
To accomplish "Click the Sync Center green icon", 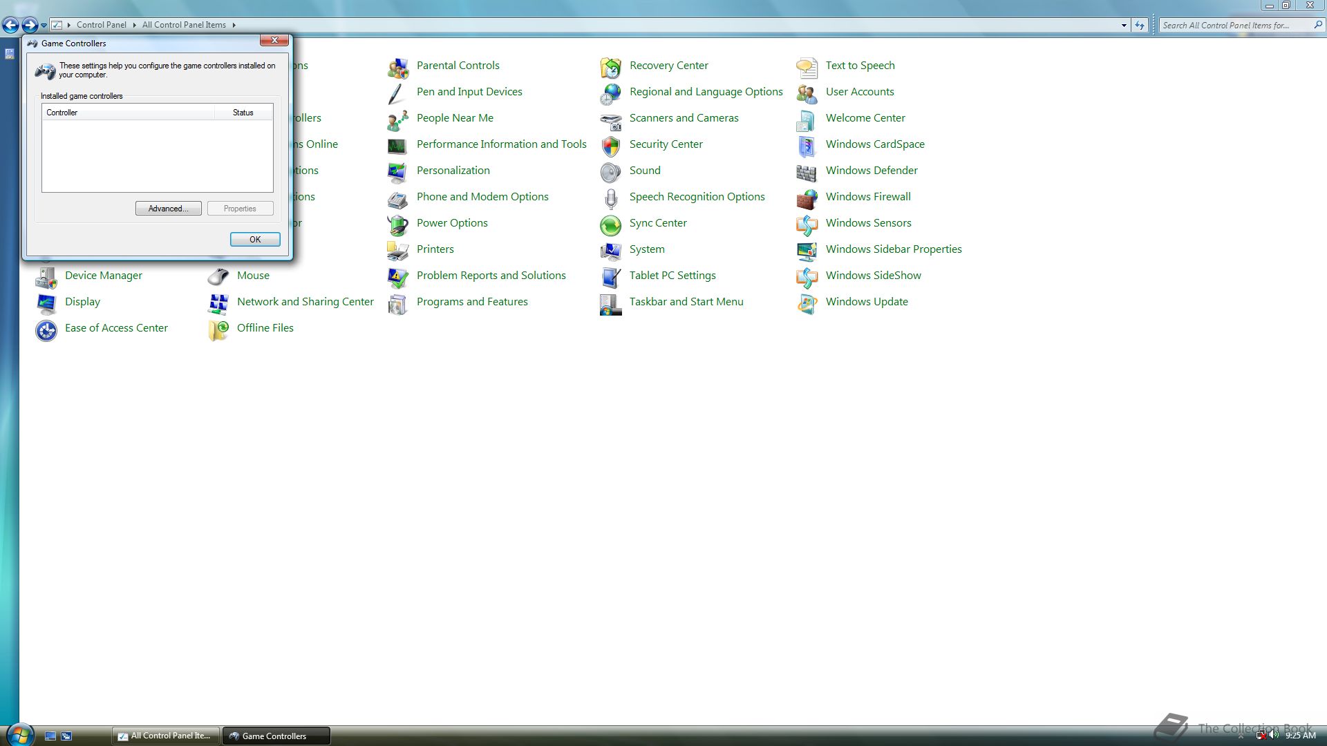I will pyautogui.click(x=610, y=224).
